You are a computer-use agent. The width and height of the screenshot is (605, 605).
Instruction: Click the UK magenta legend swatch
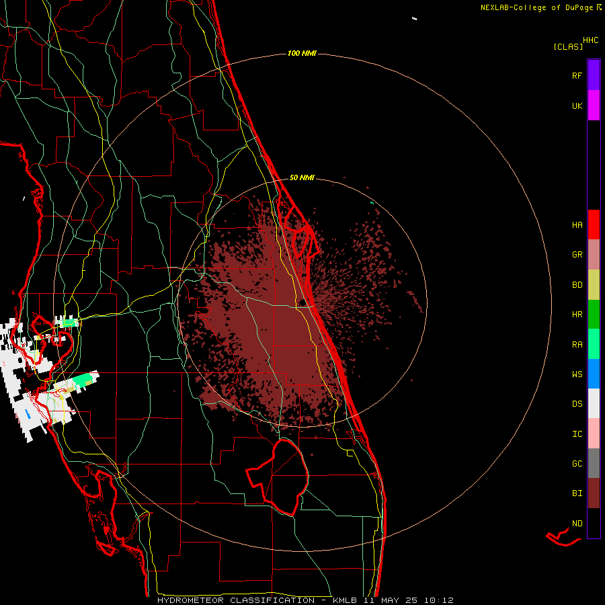click(594, 106)
